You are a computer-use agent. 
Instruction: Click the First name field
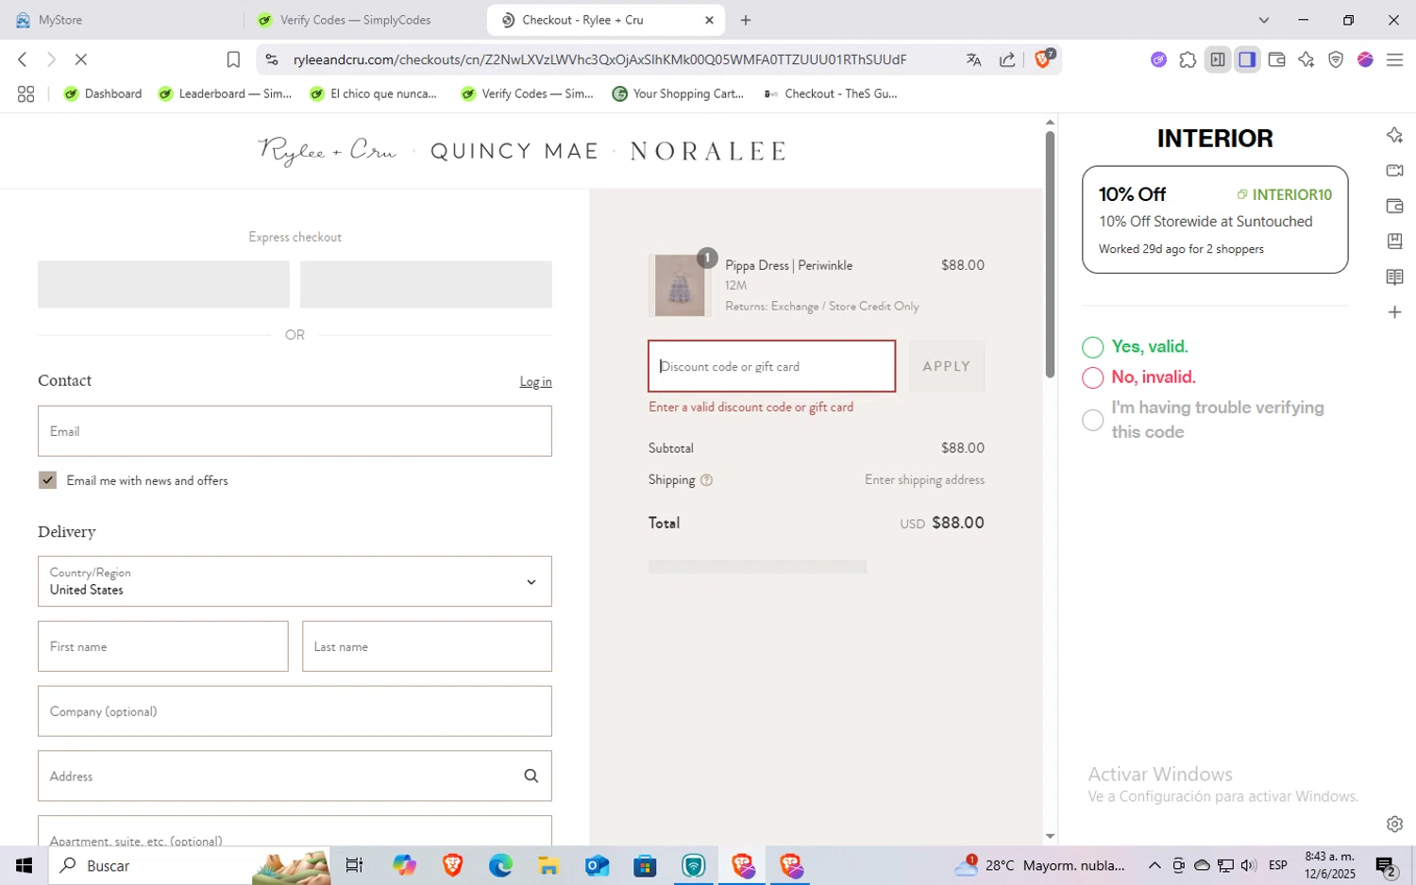163,646
